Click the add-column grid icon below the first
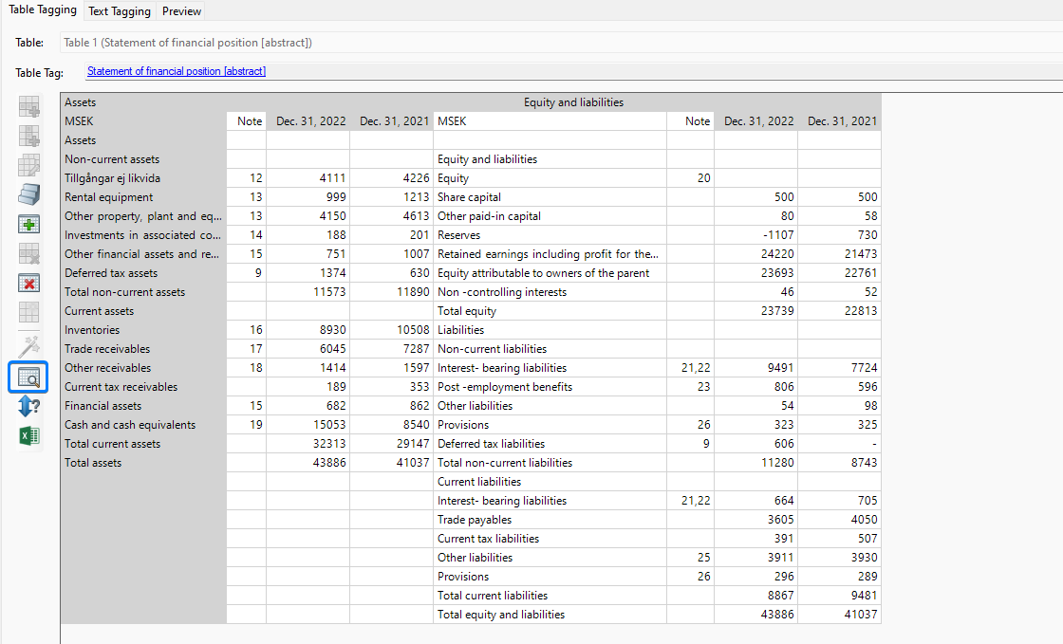 [x=29, y=137]
